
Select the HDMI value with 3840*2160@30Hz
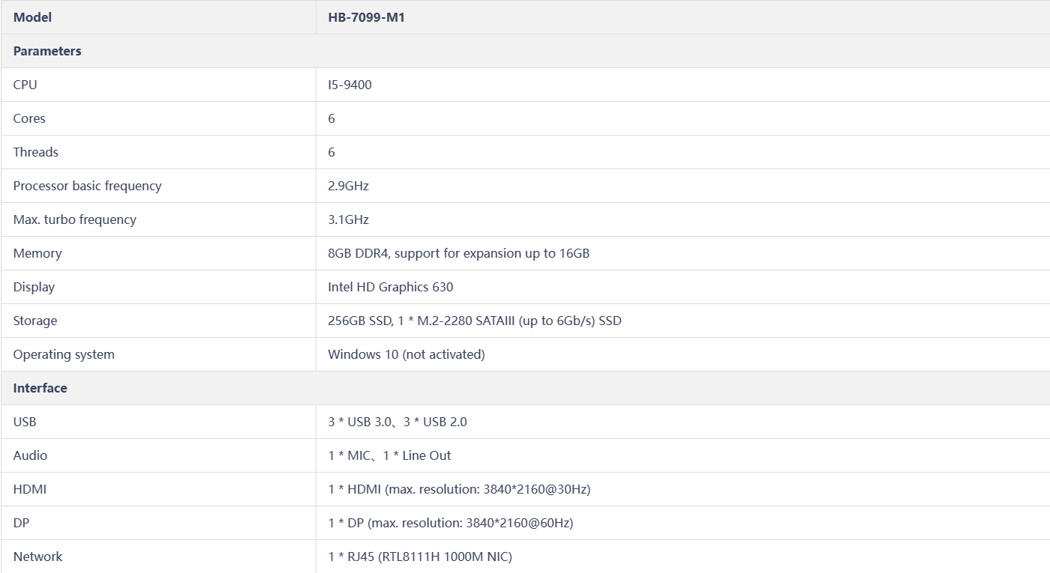459,489
